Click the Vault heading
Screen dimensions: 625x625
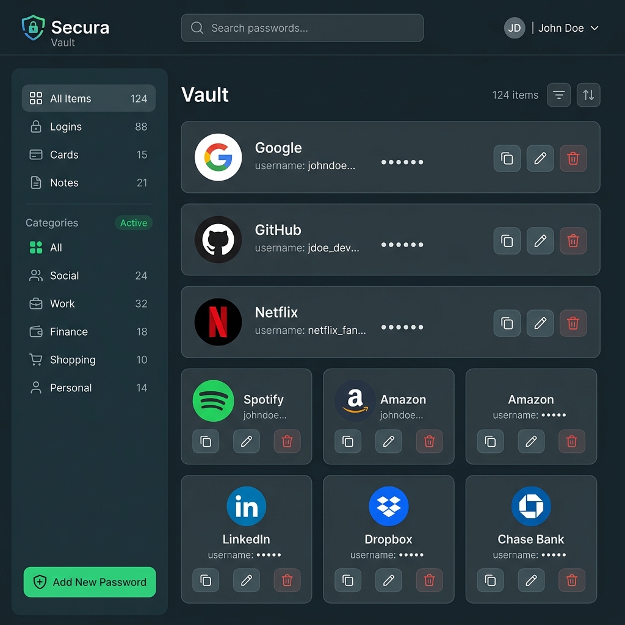205,95
